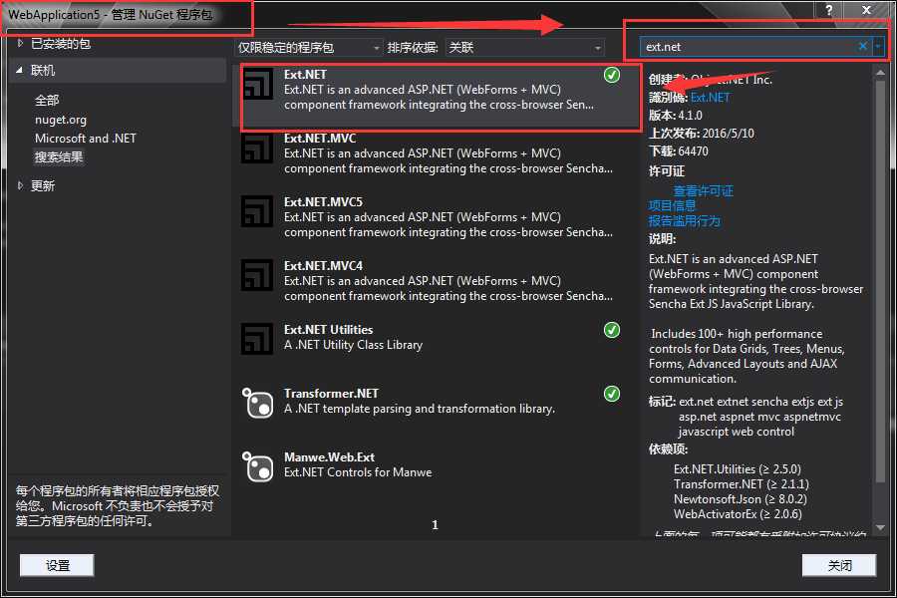Click the Ext.NET.Utilities (≥ 2.5.0) dependency
This screenshot has width=897, height=598.
pos(738,469)
